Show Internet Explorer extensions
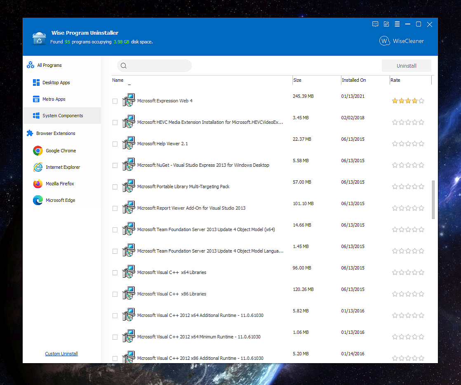The height and width of the screenshot is (385, 461). [x=63, y=167]
